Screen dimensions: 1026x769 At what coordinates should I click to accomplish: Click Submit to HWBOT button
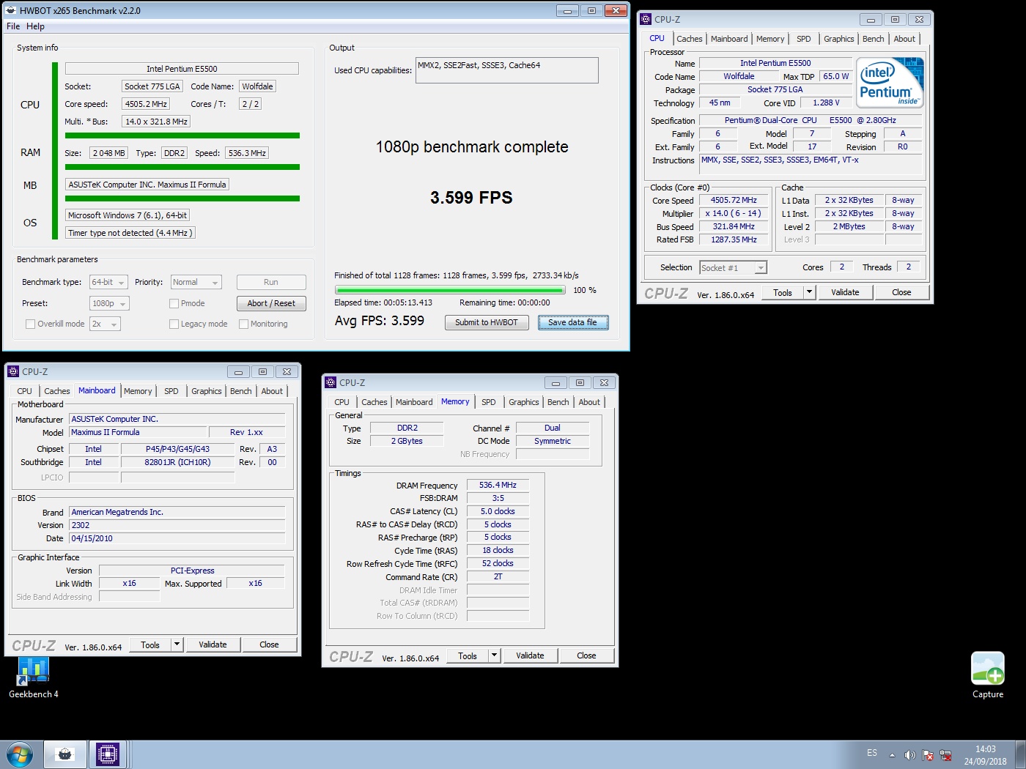487,322
